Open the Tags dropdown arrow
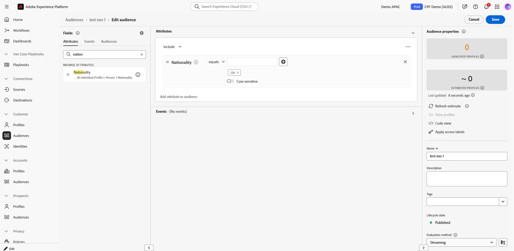514x251 pixels. 503,202
